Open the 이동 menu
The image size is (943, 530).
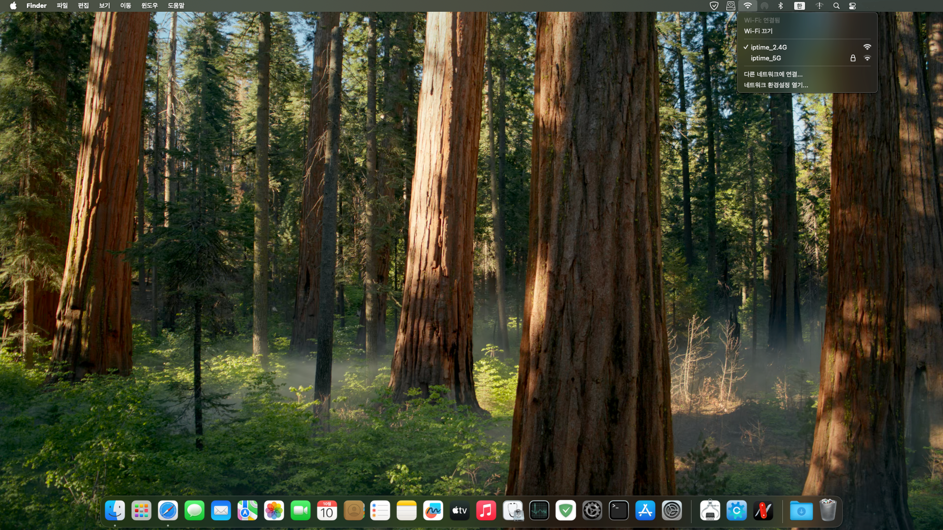pyautogui.click(x=126, y=6)
